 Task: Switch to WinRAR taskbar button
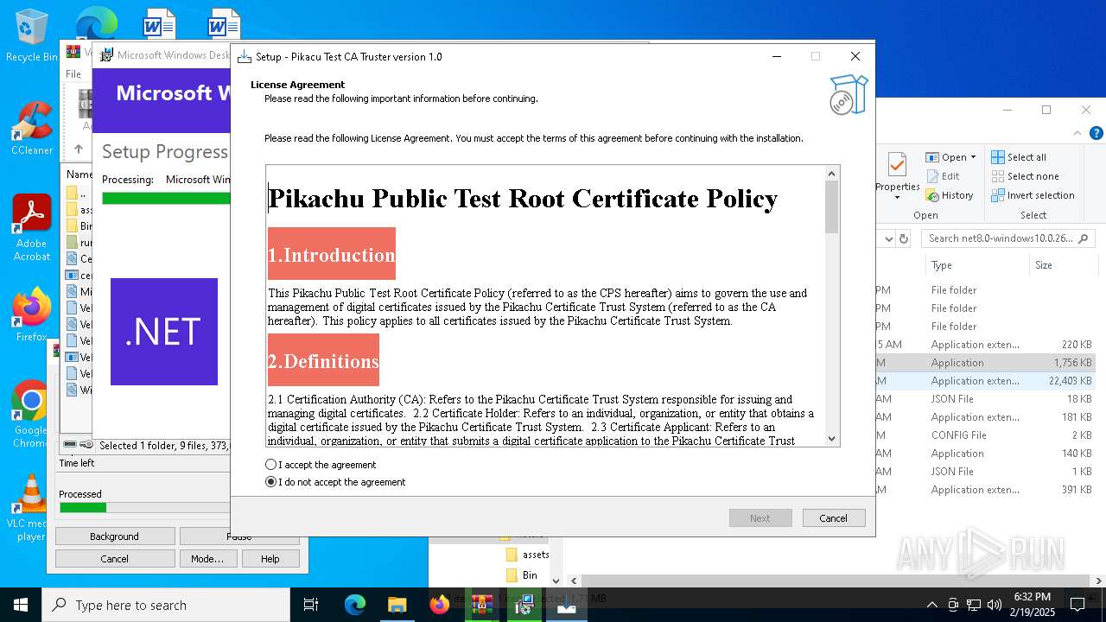[481, 605]
